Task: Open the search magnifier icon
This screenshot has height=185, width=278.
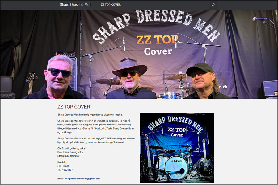Action: (x=213, y=5)
